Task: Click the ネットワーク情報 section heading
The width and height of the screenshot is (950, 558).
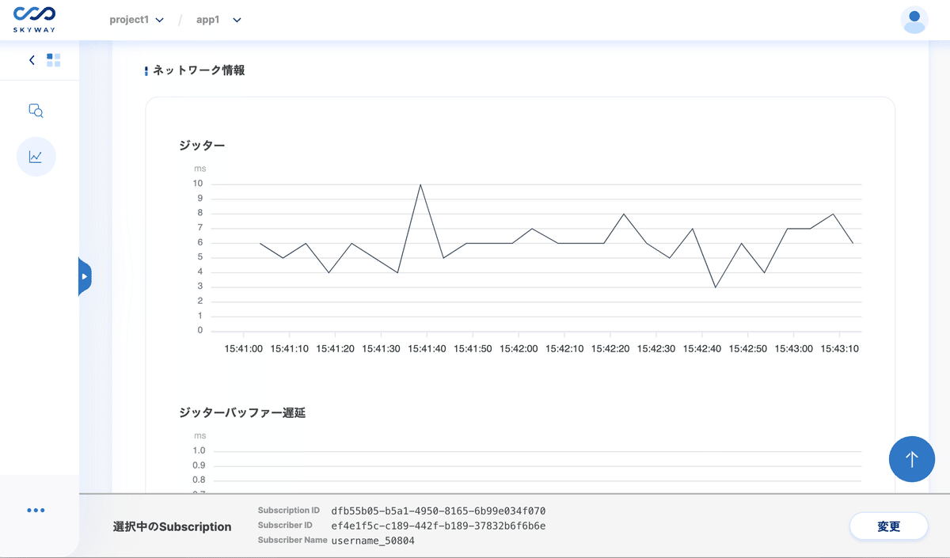Action: (198, 70)
